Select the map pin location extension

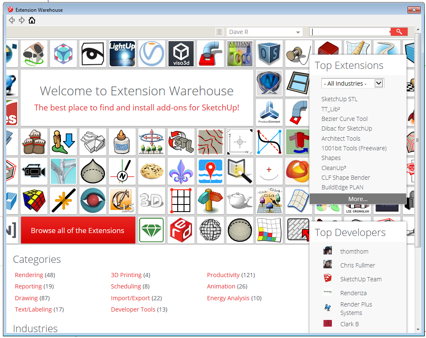point(210,171)
